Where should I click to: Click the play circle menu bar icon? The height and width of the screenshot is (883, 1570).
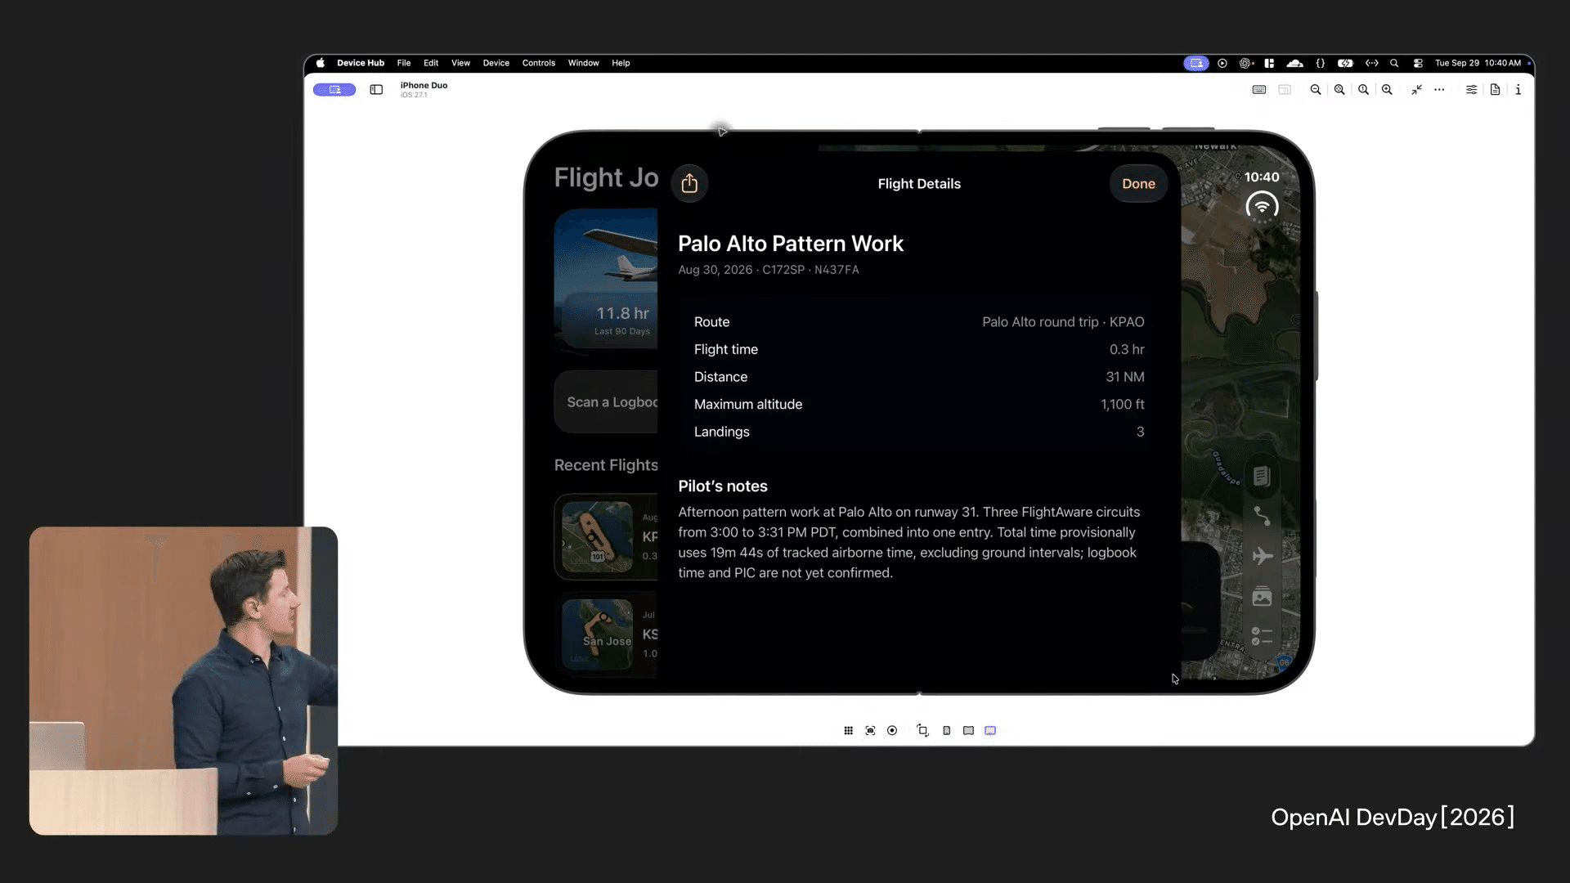[1222, 63]
